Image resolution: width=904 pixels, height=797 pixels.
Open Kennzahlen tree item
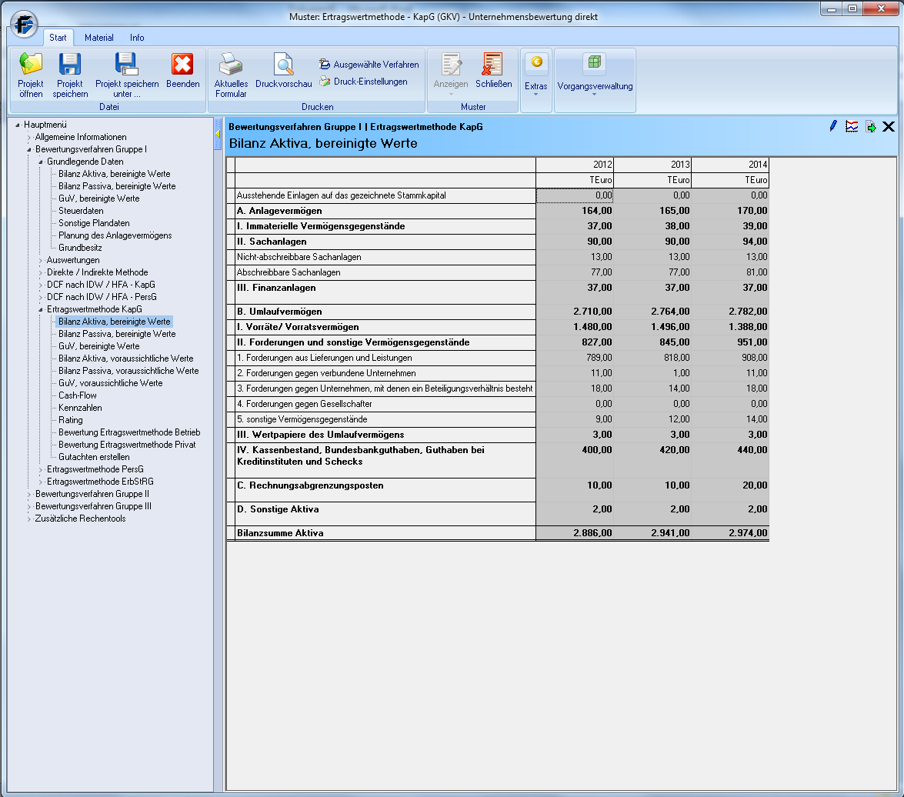[80, 408]
